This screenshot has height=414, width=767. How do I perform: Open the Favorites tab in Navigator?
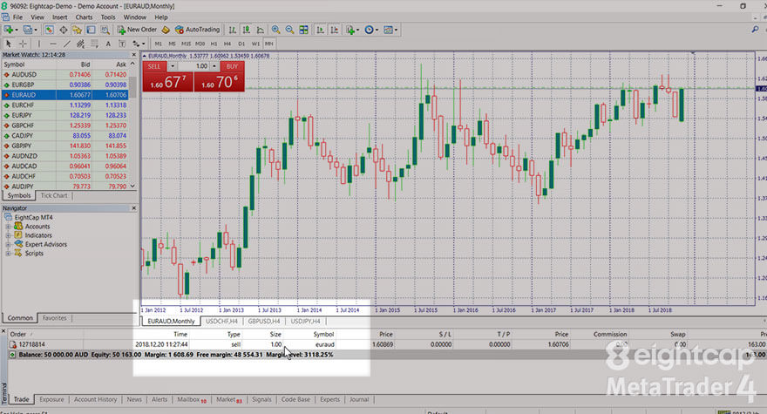pyautogui.click(x=54, y=317)
